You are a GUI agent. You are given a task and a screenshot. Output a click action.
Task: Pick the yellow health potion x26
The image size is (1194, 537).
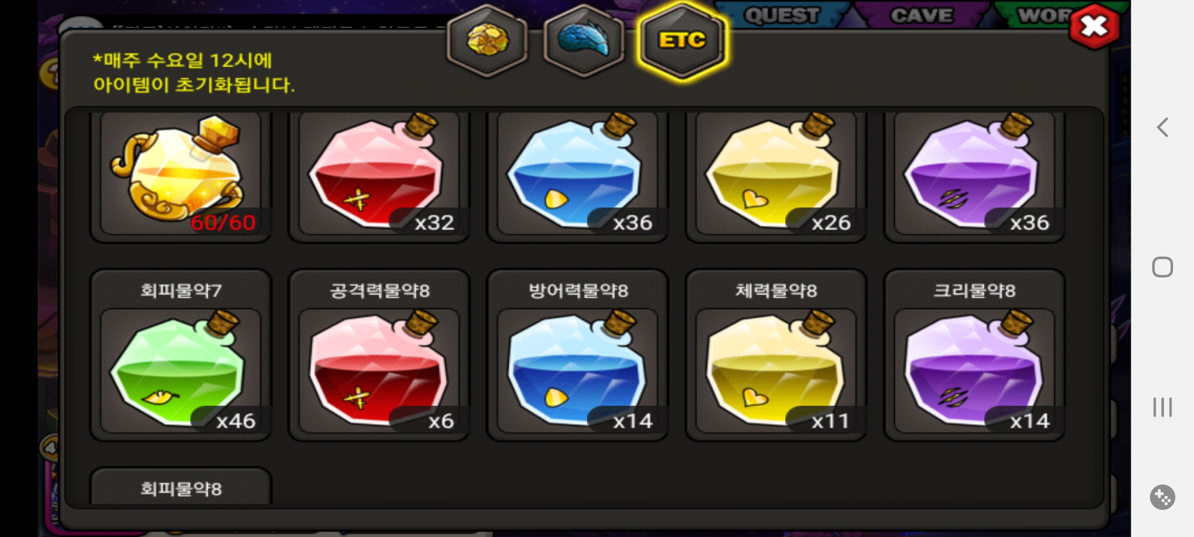tap(776, 174)
